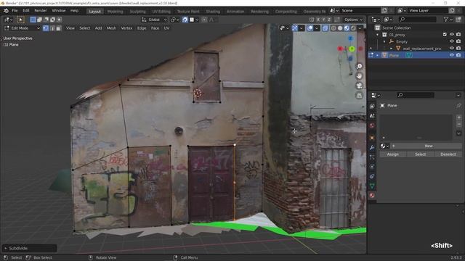Viewport: 465px width, 261px height.
Task: Toggle 01_proxy collection exclude checkbox
Action: [445, 35]
